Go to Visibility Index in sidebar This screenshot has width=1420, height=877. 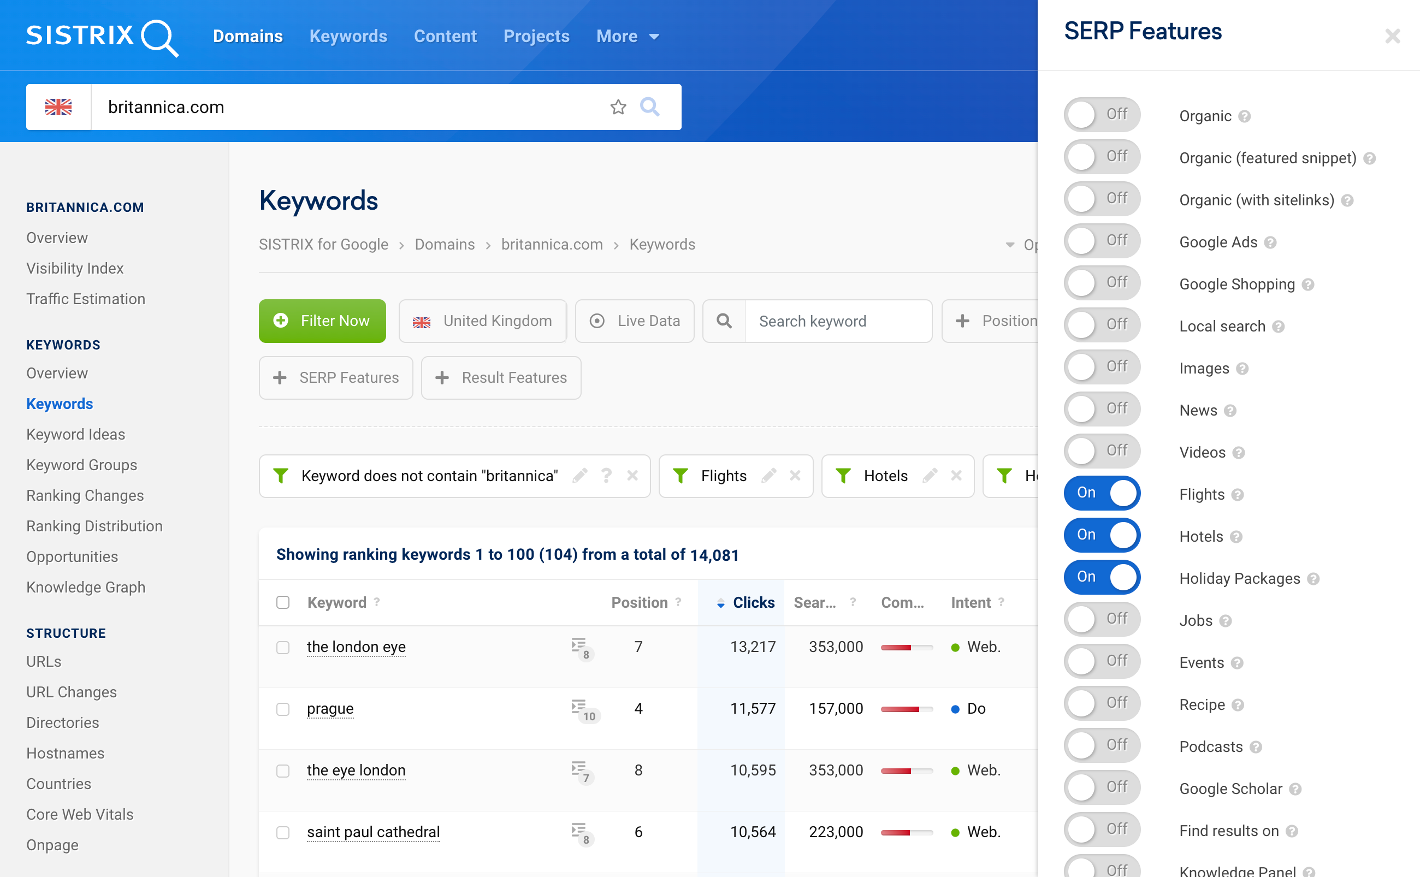[75, 268]
